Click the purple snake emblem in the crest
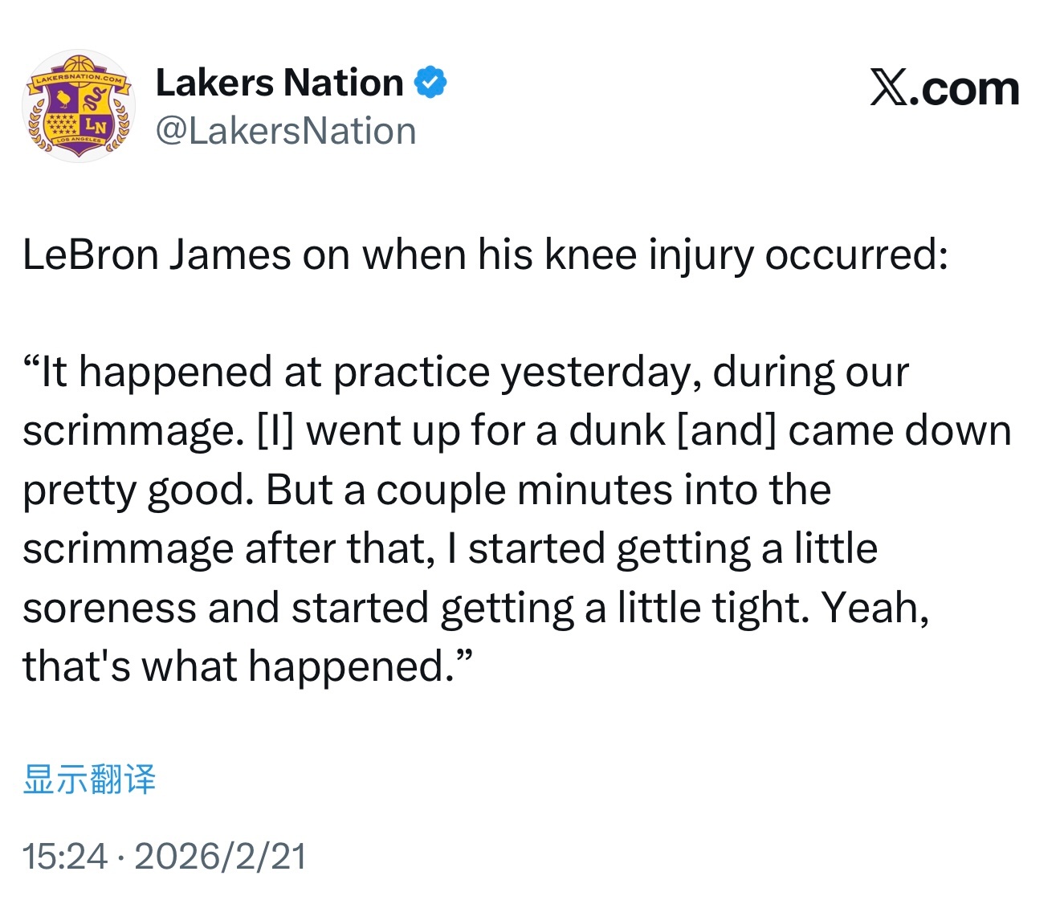The width and height of the screenshot is (1060, 900). (93, 100)
